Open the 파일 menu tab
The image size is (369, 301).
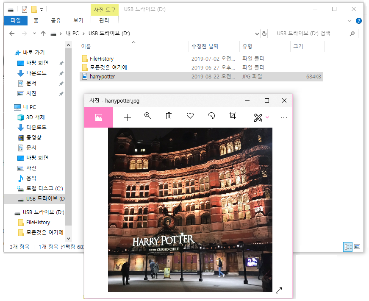(x=16, y=20)
